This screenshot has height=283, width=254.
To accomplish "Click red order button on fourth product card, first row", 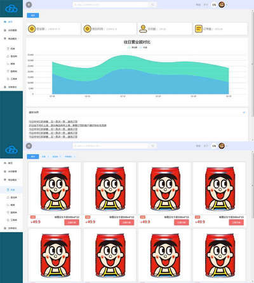I will click(236, 222).
